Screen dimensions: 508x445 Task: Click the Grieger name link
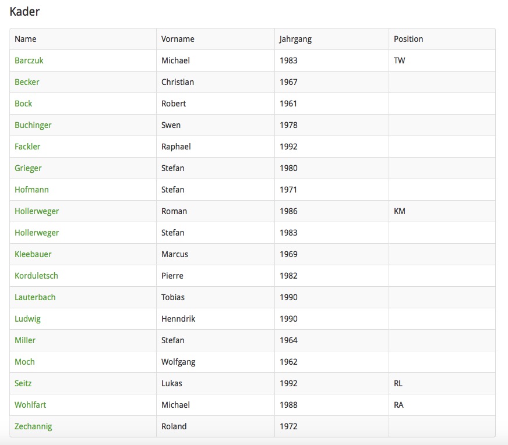click(28, 168)
